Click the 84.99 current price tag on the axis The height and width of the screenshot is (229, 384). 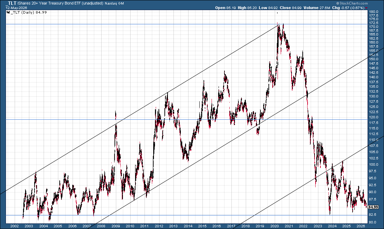[373, 207]
